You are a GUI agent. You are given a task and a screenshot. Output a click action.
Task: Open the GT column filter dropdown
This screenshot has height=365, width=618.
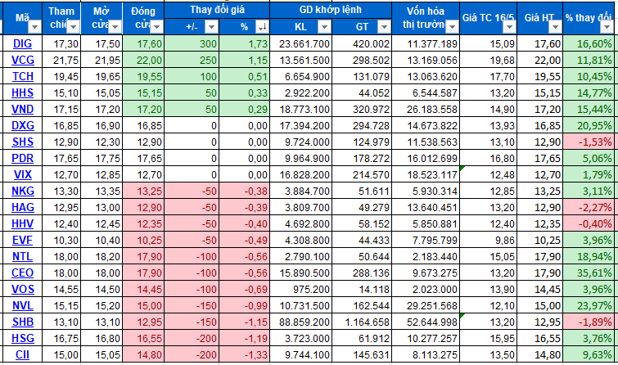[x=384, y=27]
